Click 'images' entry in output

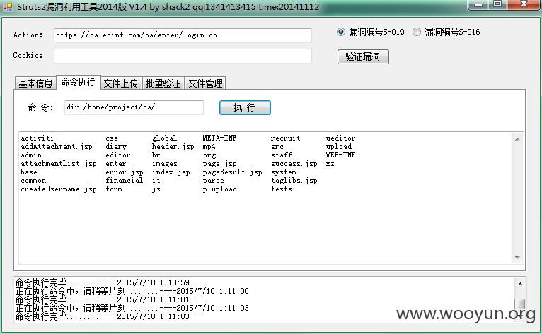165,164
